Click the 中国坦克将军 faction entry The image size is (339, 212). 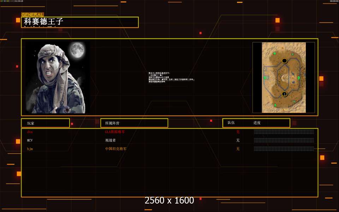coord(116,149)
